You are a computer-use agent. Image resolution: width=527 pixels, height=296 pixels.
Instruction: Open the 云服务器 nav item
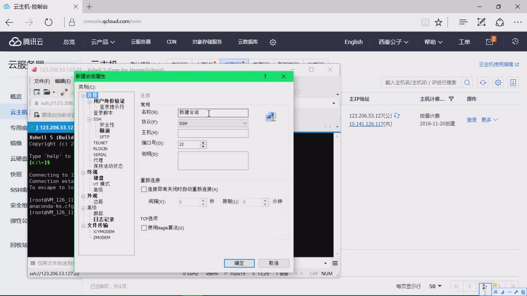coord(141,42)
